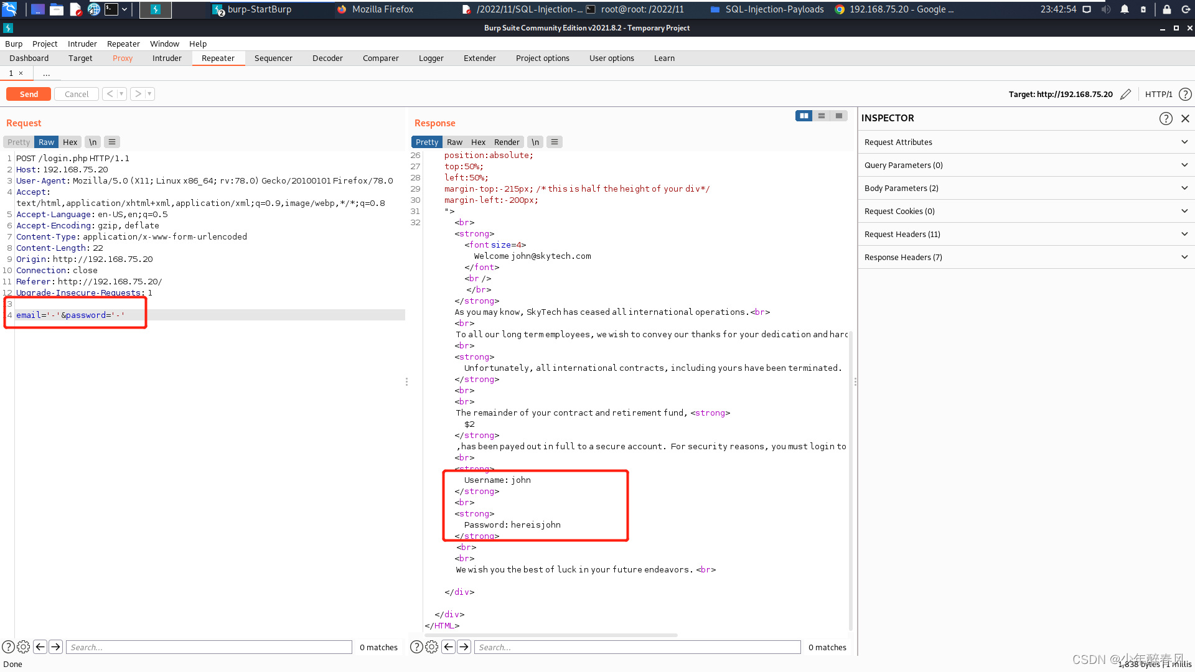Viewport: 1195px width, 672px height.
Task: Click the Response search field
Action: (637, 647)
